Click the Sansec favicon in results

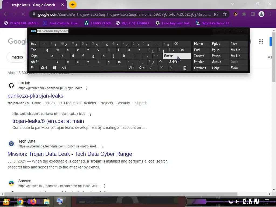[x=11, y=183]
